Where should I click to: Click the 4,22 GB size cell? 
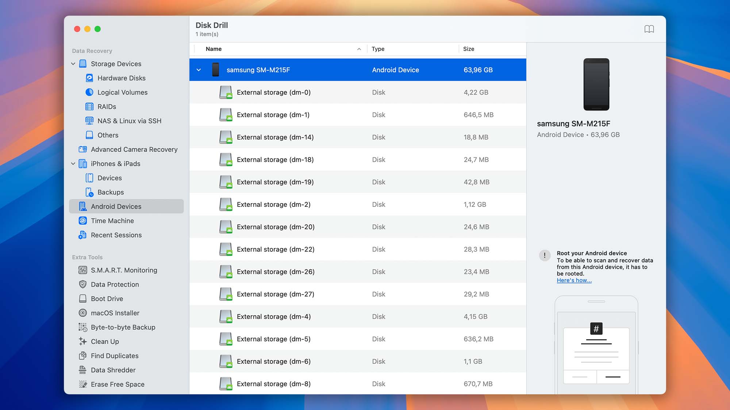[476, 92]
